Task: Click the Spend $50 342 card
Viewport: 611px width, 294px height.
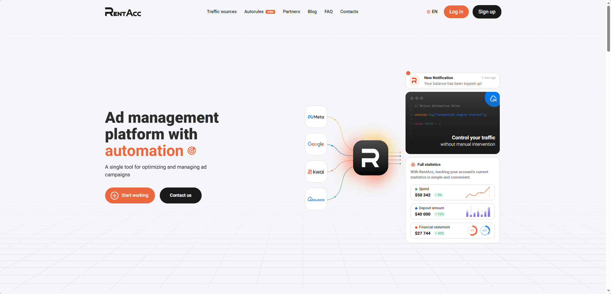Action: [452, 192]
